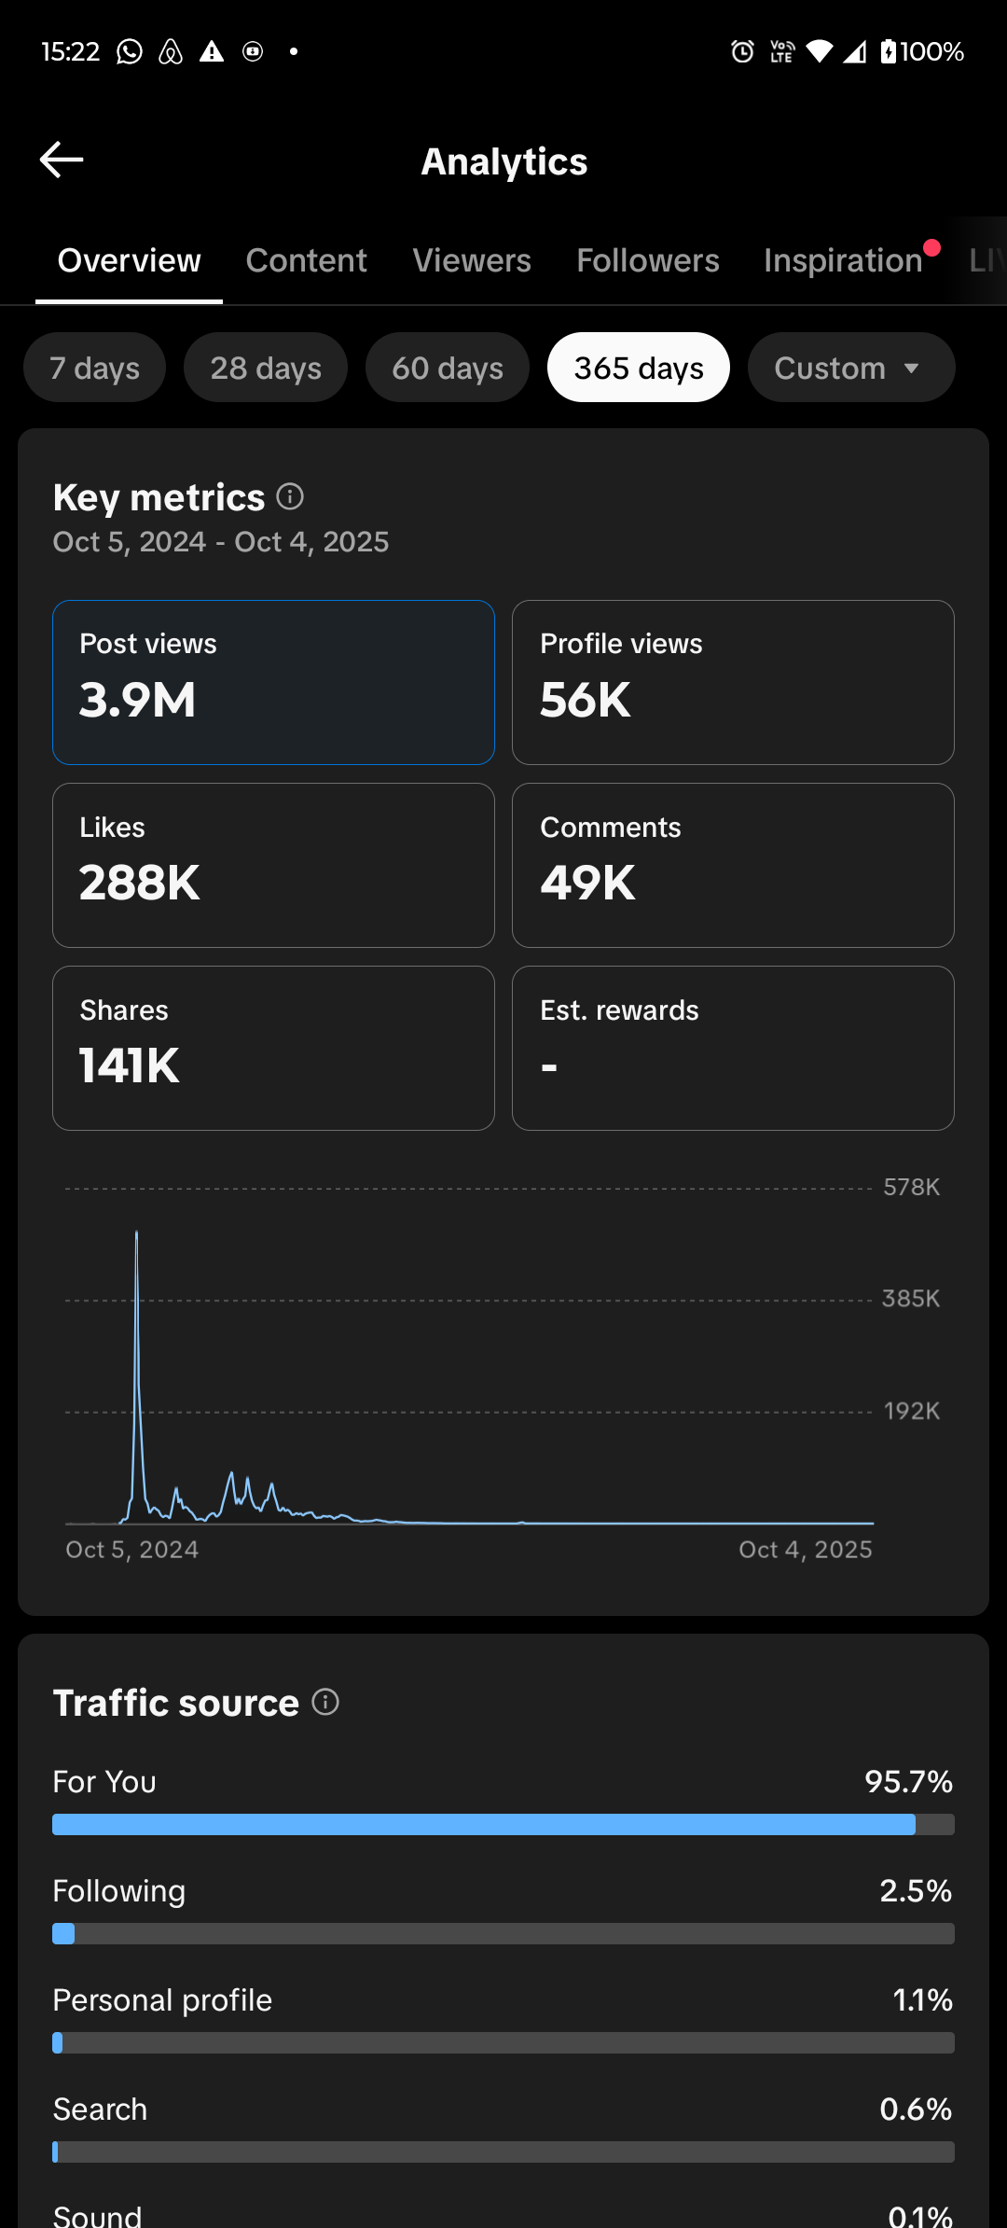The image size is (1007, 2228).
Task: Select the 60 days range chip
Action: [x=448, y=368]
